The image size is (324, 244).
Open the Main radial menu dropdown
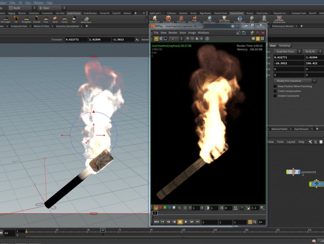pyautogui.click(x=52, y=8)
